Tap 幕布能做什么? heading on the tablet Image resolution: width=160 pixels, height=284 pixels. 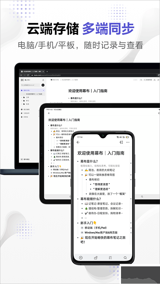tap(57, 150)
